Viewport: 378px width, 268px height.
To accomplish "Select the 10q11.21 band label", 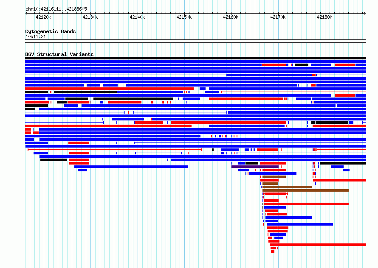I will pyautogui.click(x=36, y=36).
